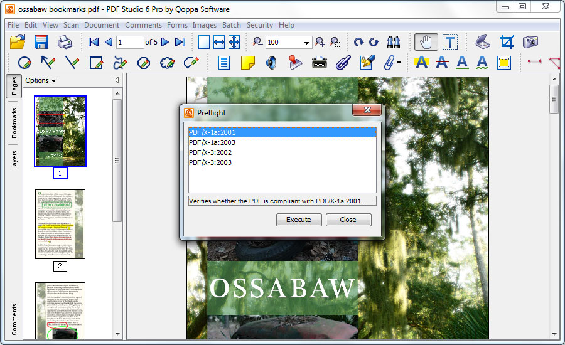
Task: Select the Text selection tool
Action: coord(450,42)
